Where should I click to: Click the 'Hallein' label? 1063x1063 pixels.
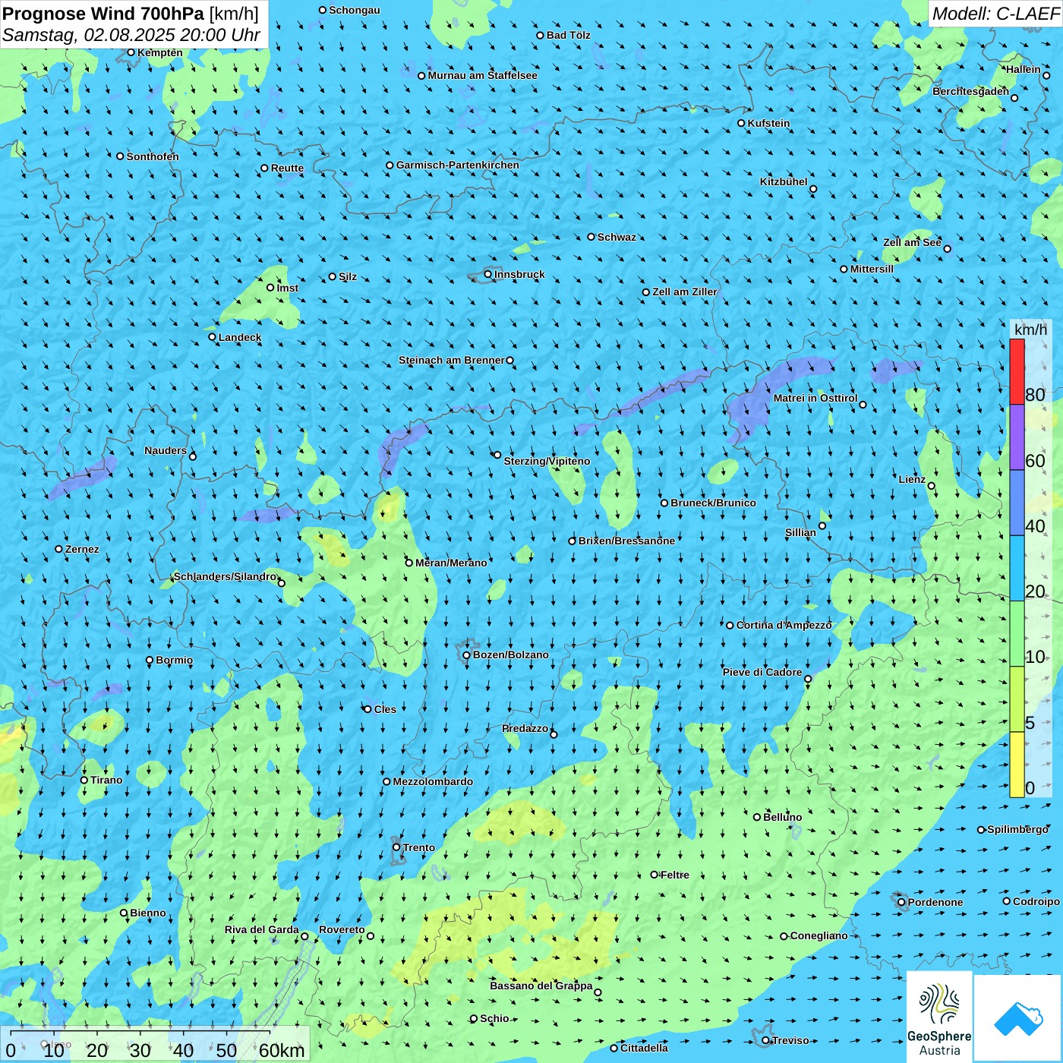[x=1024, y=69]
